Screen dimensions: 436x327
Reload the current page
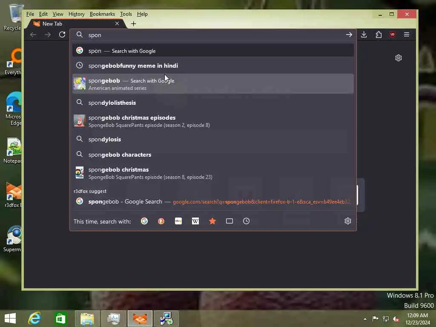point(62,34)
